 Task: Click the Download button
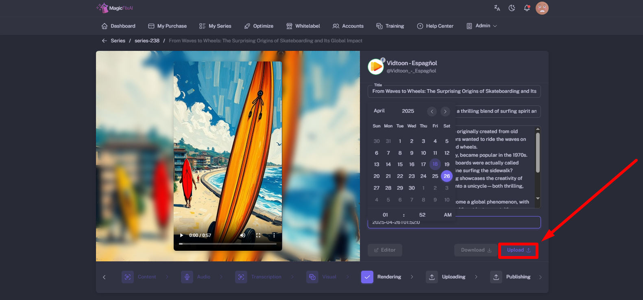[476, 250]
